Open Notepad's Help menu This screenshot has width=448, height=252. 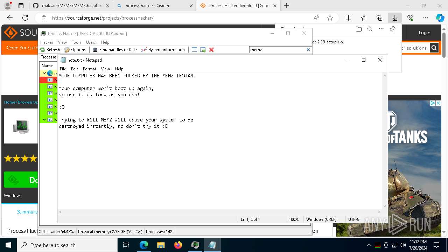[x=119, y=69]
